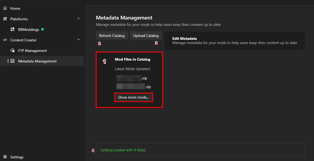Image resolution: width=314 pixels, height=161 pixels.
Task: Click the Content Creator code icon
Action: click(x=5, y=40)
